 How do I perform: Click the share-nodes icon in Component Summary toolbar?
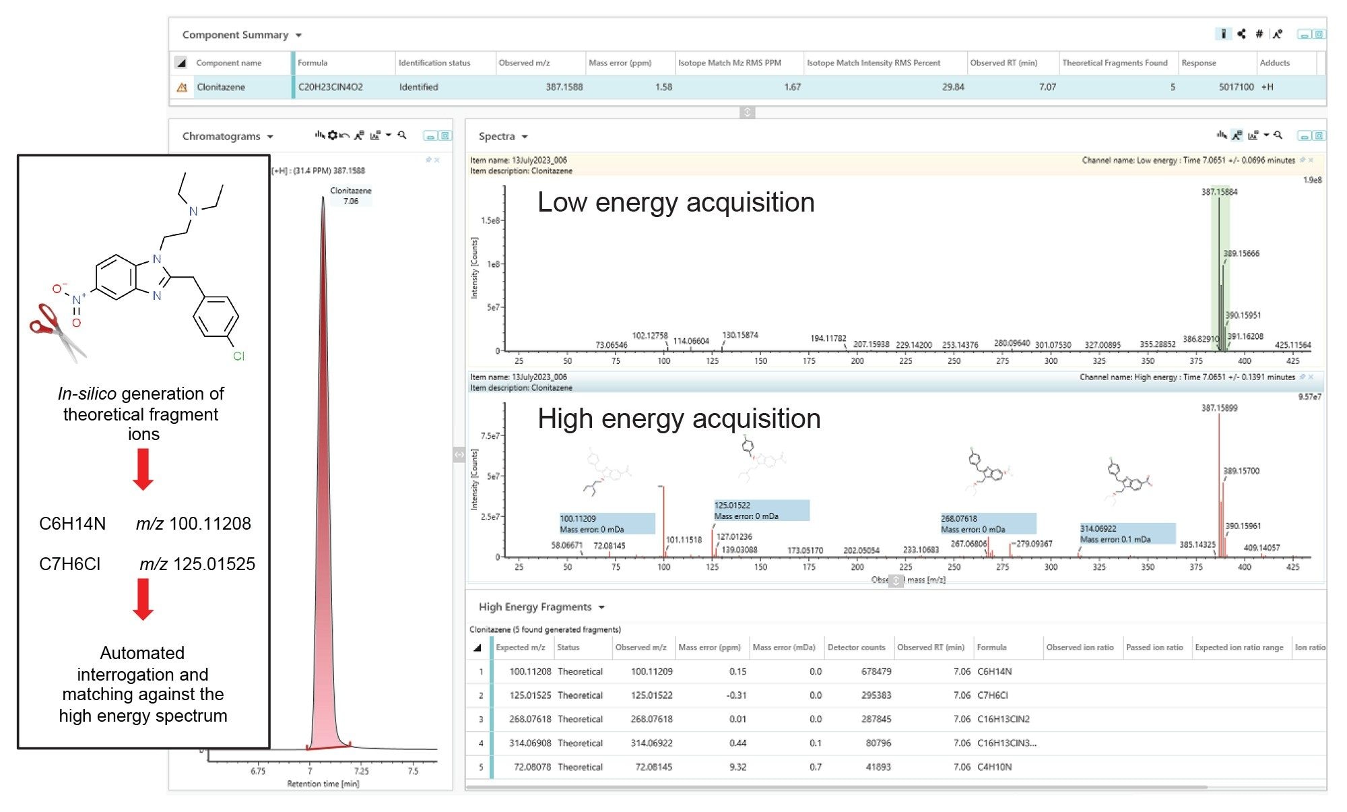click(1241, 34)
